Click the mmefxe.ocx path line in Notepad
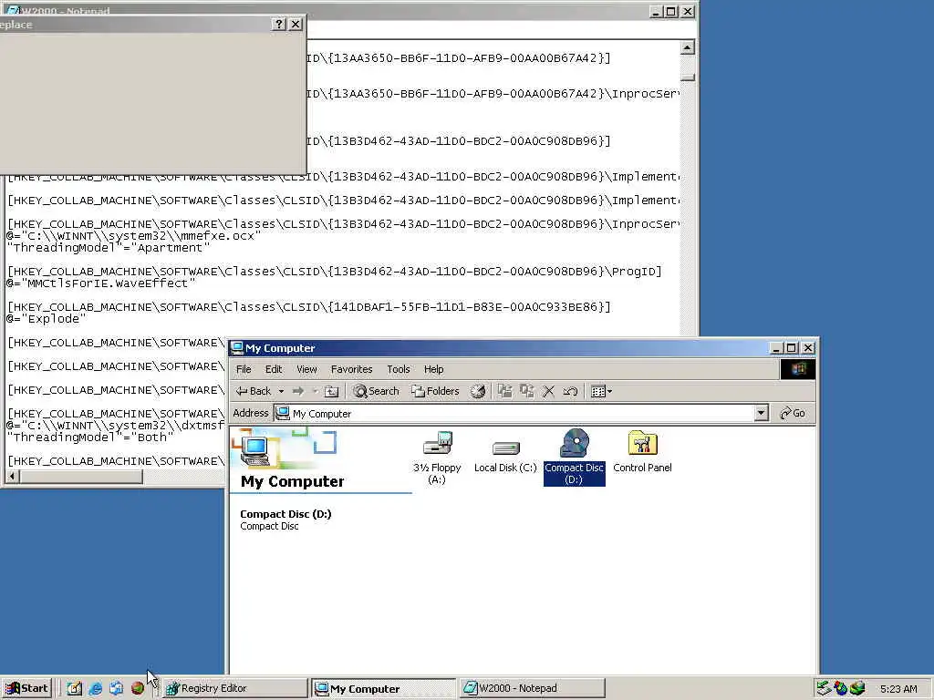 [x=134, y=236]
